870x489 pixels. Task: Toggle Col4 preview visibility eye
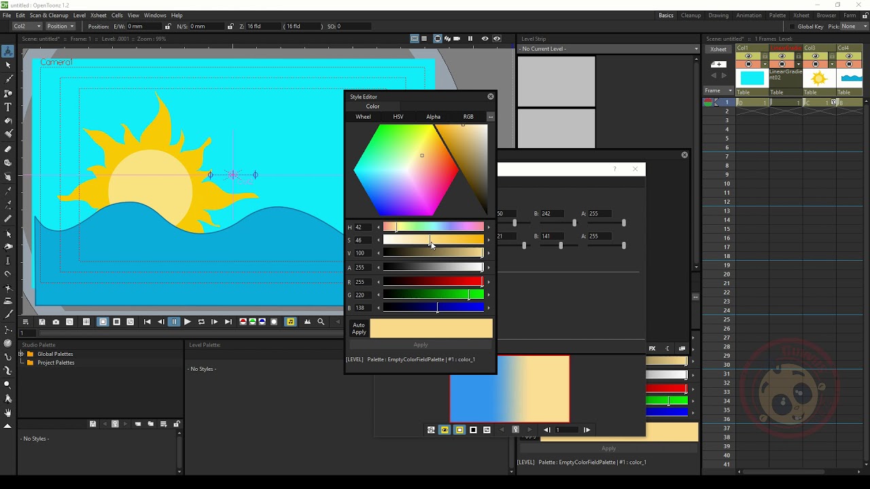849,56
